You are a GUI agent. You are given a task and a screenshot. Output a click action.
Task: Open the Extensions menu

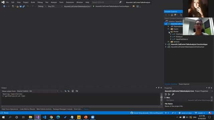click(x=70, y=2)
